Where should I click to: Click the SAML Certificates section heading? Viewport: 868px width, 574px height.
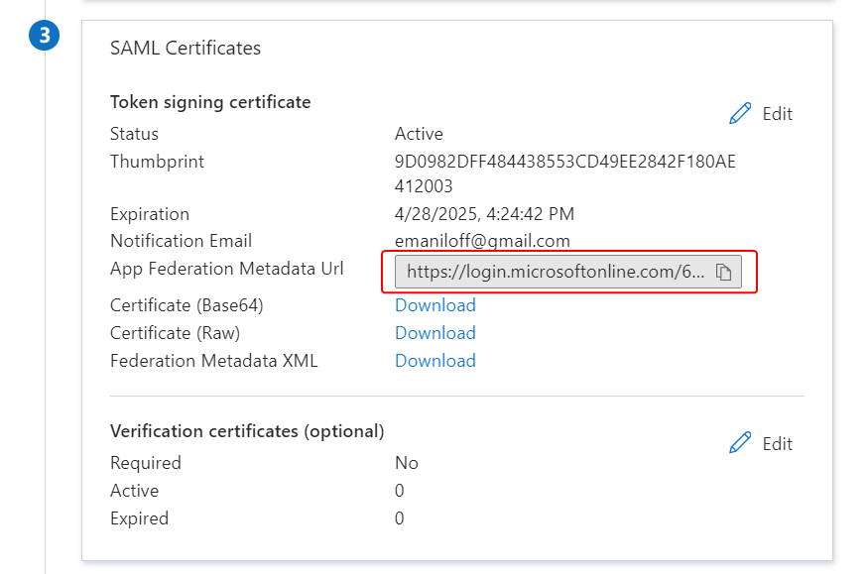186,48
